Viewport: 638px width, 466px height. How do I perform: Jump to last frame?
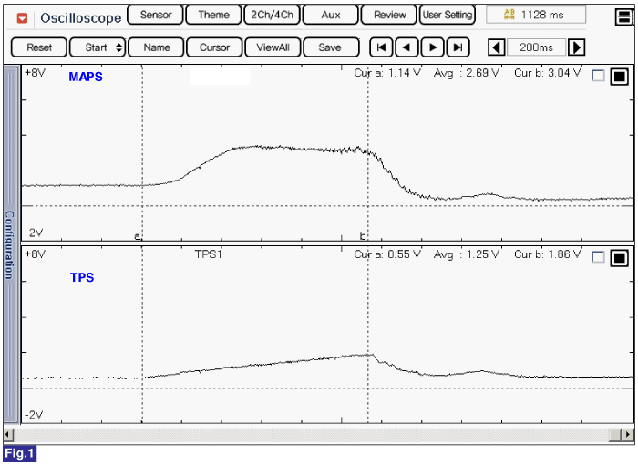[458, 47]
